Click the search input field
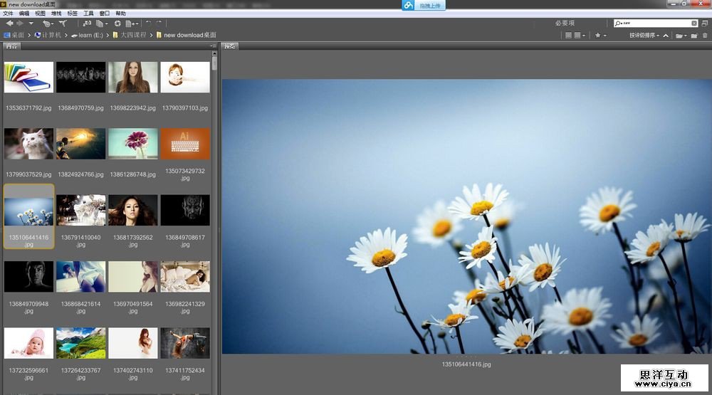Screen dimensions: 712x395 [x=655, y=23]
